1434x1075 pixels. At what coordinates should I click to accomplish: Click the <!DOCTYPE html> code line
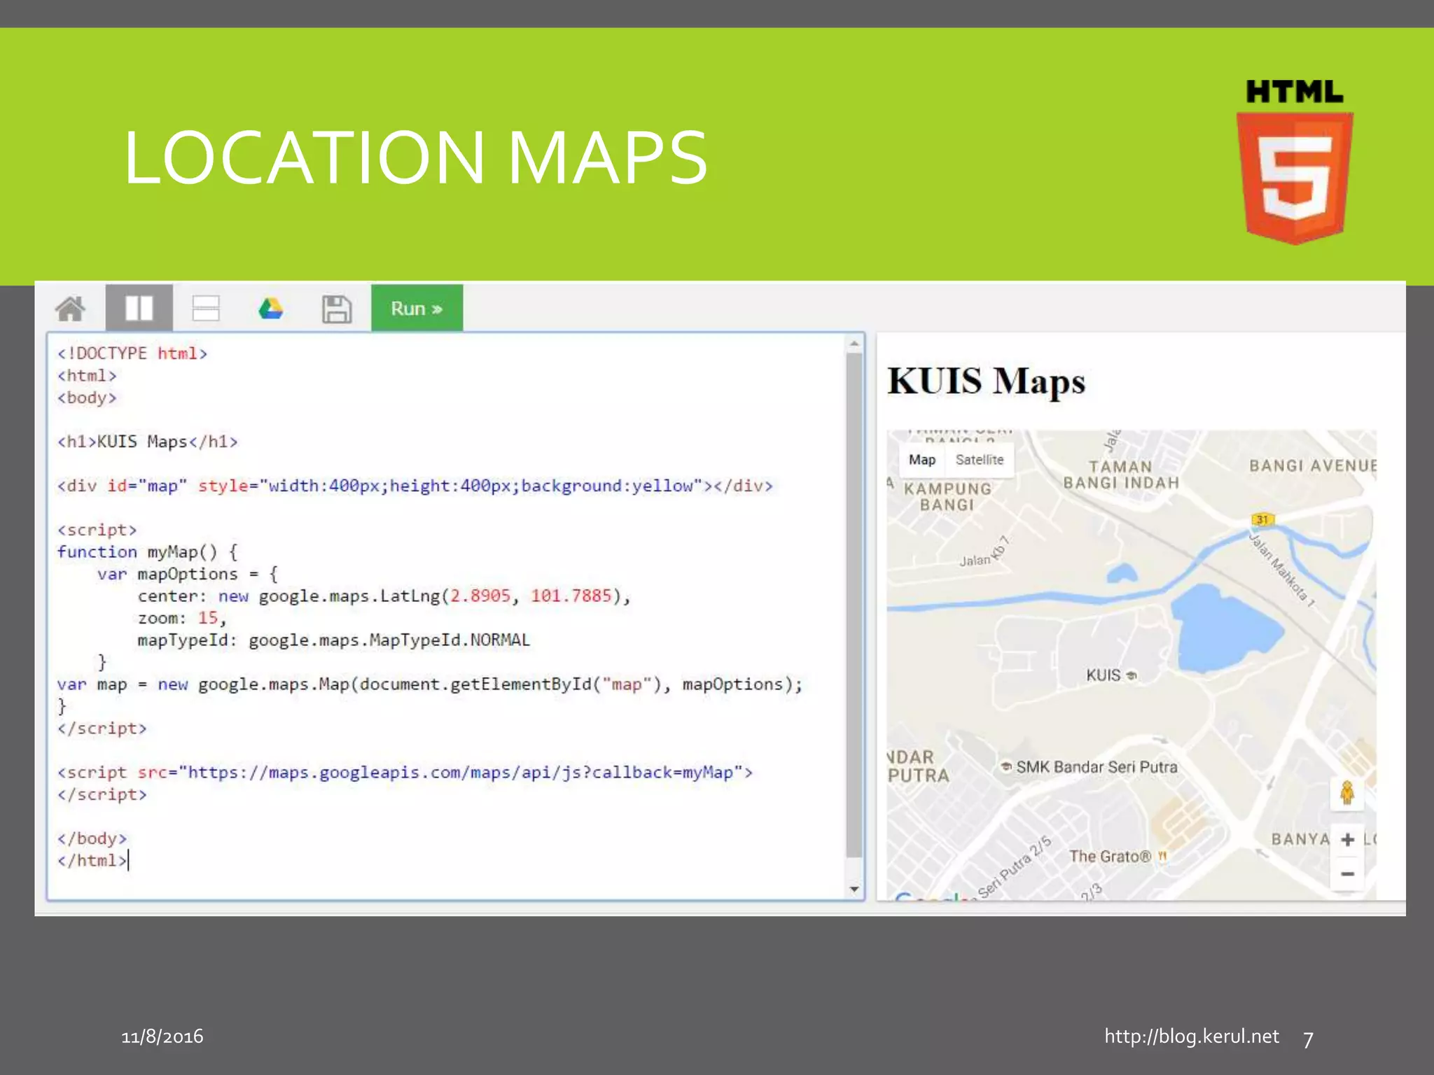pos(132,353)
